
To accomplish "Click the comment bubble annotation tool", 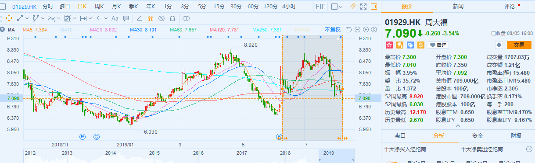I will pyautogui.click(x=126, y=18).
